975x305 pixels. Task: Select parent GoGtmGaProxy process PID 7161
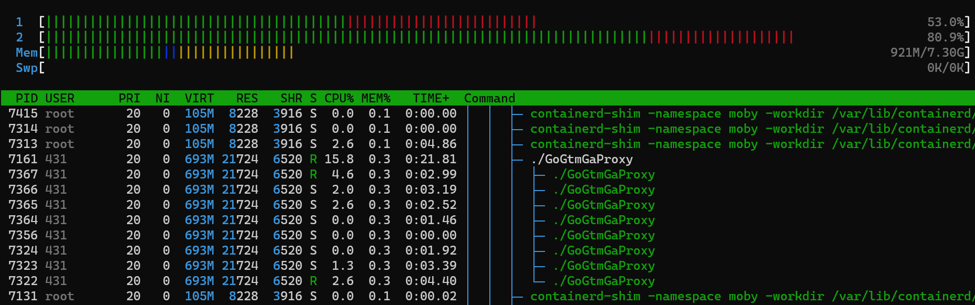pos(487,159)
